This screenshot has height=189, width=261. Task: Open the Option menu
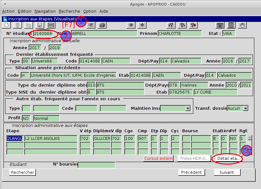tap(90, 11)
